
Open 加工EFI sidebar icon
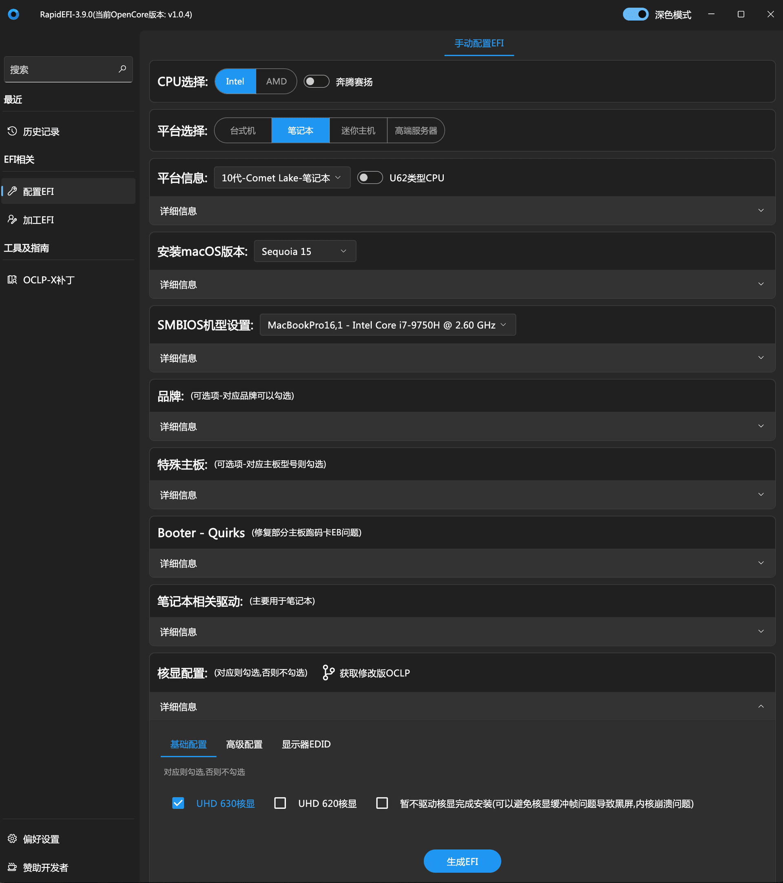click(x=12, y=219)
